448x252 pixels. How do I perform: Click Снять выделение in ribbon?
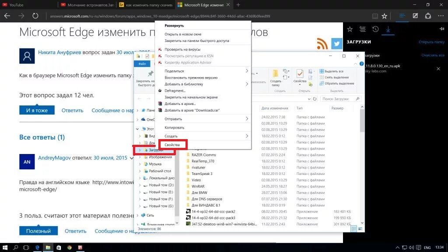point(334,77)
